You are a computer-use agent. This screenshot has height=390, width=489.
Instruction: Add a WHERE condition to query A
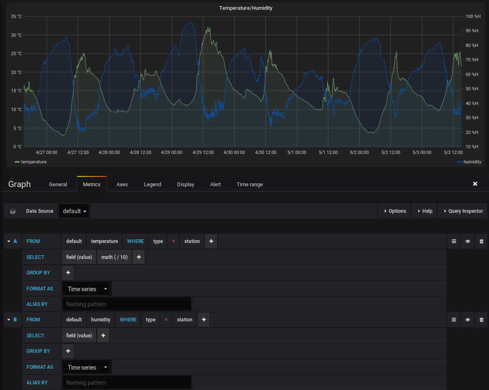coord(211,241)
